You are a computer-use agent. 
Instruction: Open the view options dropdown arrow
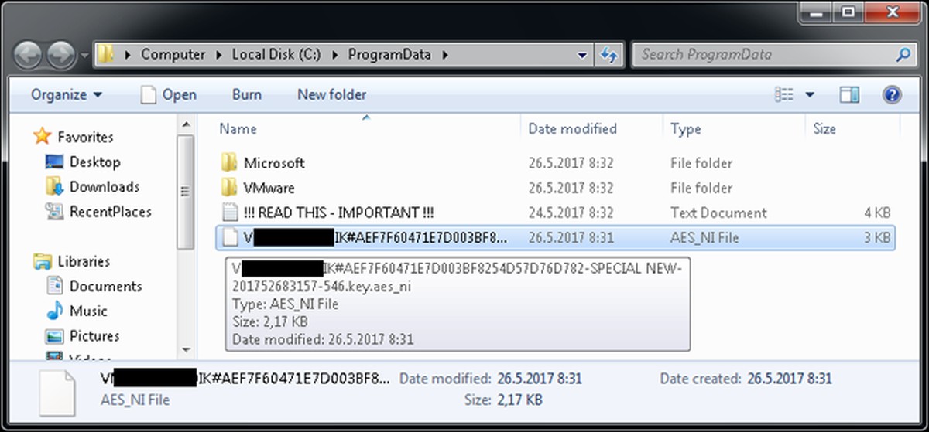810,94
